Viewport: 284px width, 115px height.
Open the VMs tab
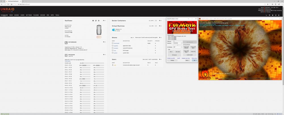[x=48, y=15]
